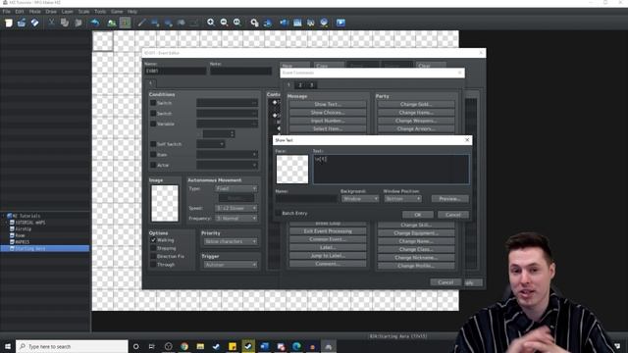Open the Database gear icon in the toolbar

[x=254, y=23]
